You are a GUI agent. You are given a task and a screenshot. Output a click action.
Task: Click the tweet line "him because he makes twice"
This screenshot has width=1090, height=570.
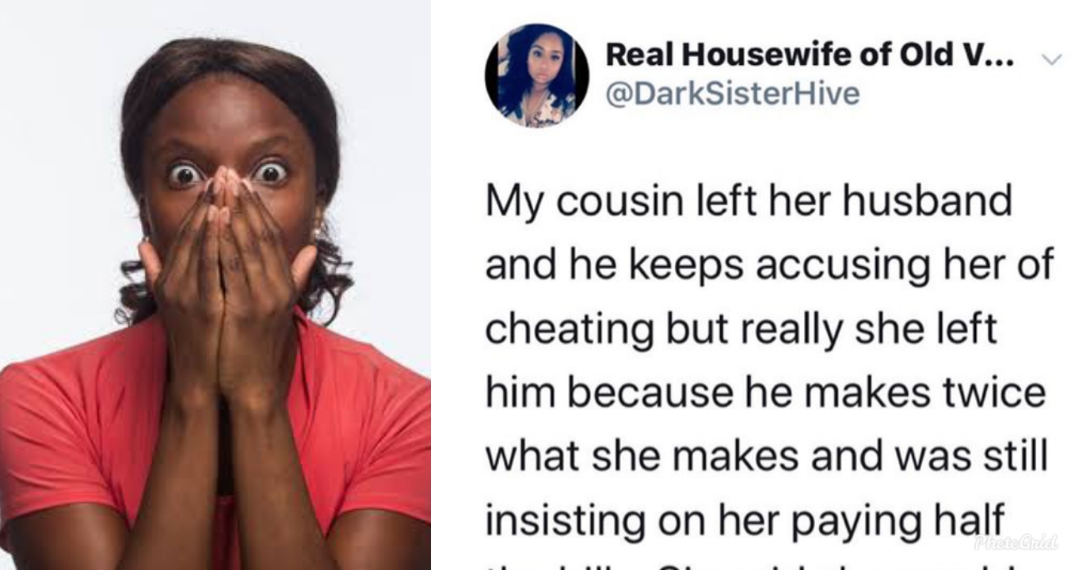[765, 393]
